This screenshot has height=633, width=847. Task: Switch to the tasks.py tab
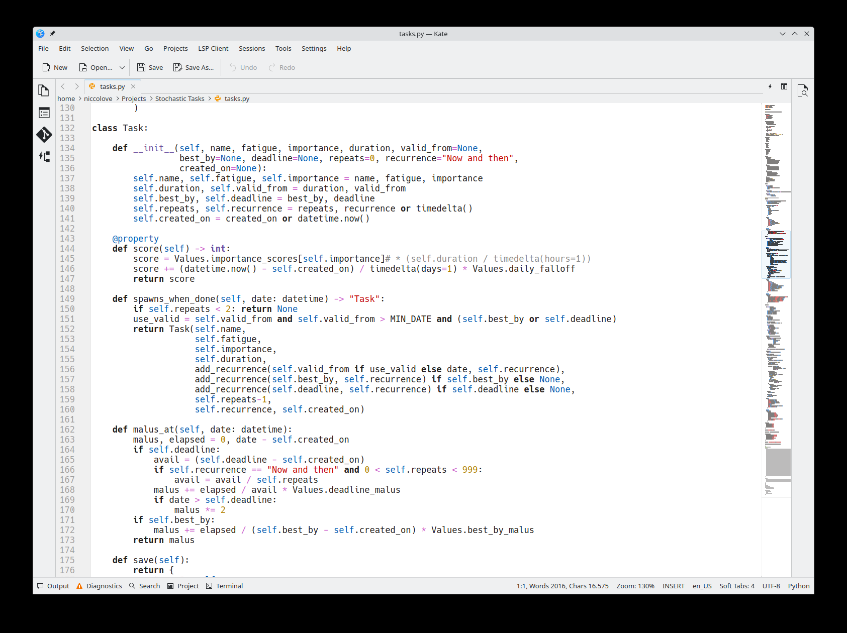pos(112,86)
